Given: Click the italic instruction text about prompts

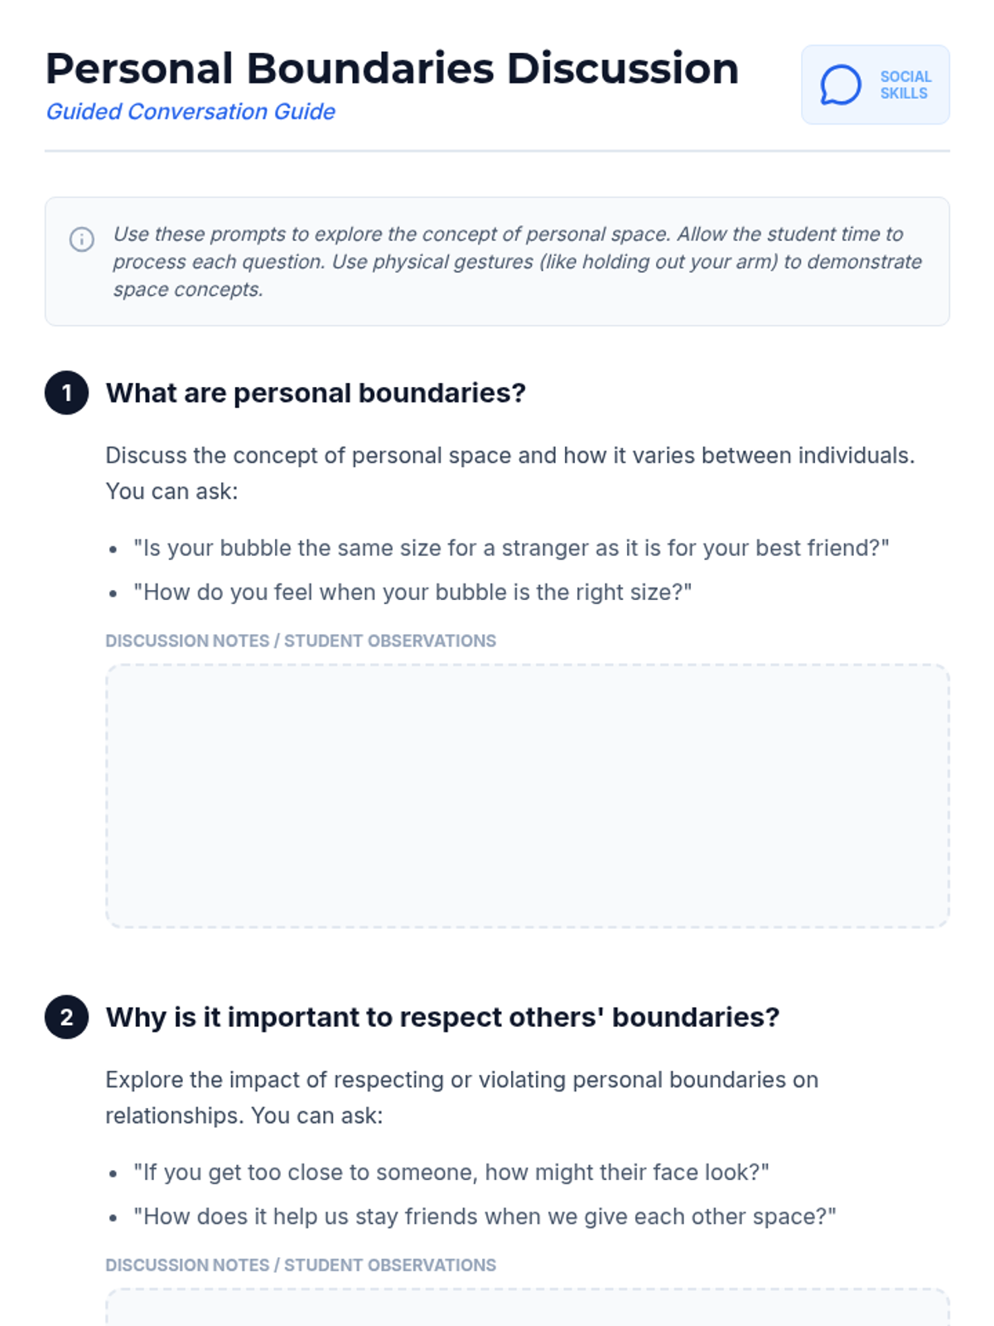Looking at the screenshot, I should pyautogui.click(x=517, y=261).
